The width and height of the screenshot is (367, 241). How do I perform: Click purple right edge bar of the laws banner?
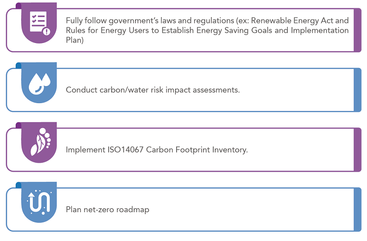(x=357, y=30)
